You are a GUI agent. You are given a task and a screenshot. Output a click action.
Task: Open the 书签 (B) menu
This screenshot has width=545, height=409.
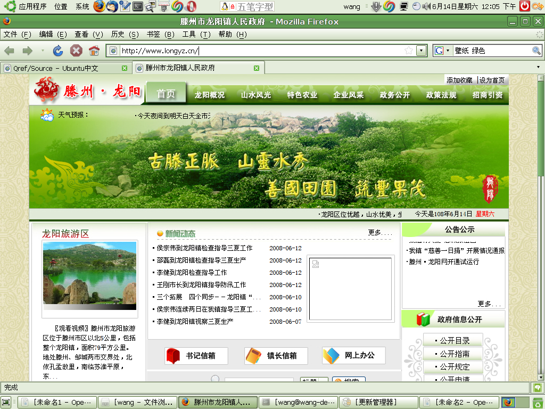click(x=161, y=35)
